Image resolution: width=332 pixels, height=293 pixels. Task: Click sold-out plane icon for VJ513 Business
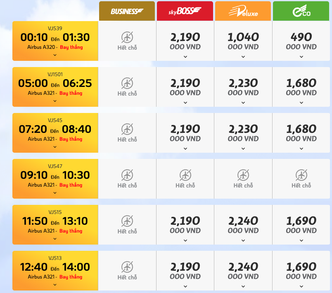click(x=127, y=267)
